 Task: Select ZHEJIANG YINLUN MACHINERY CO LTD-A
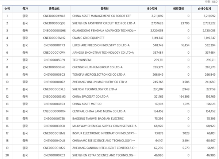(x=100, y=82)
